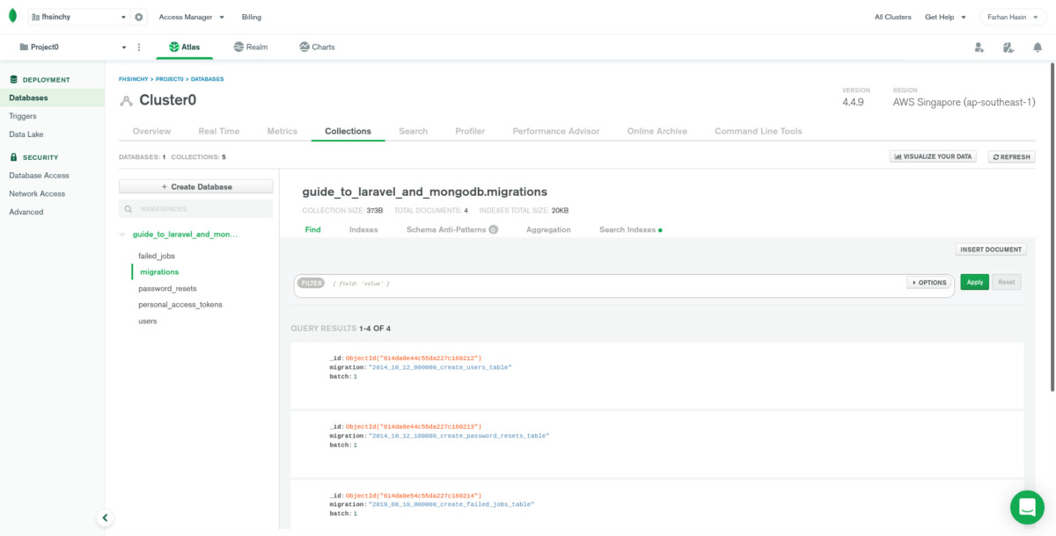Focus the namespaces search field
The width and height of the screenshot is (1056, 536).
click(x=195, y=209)
